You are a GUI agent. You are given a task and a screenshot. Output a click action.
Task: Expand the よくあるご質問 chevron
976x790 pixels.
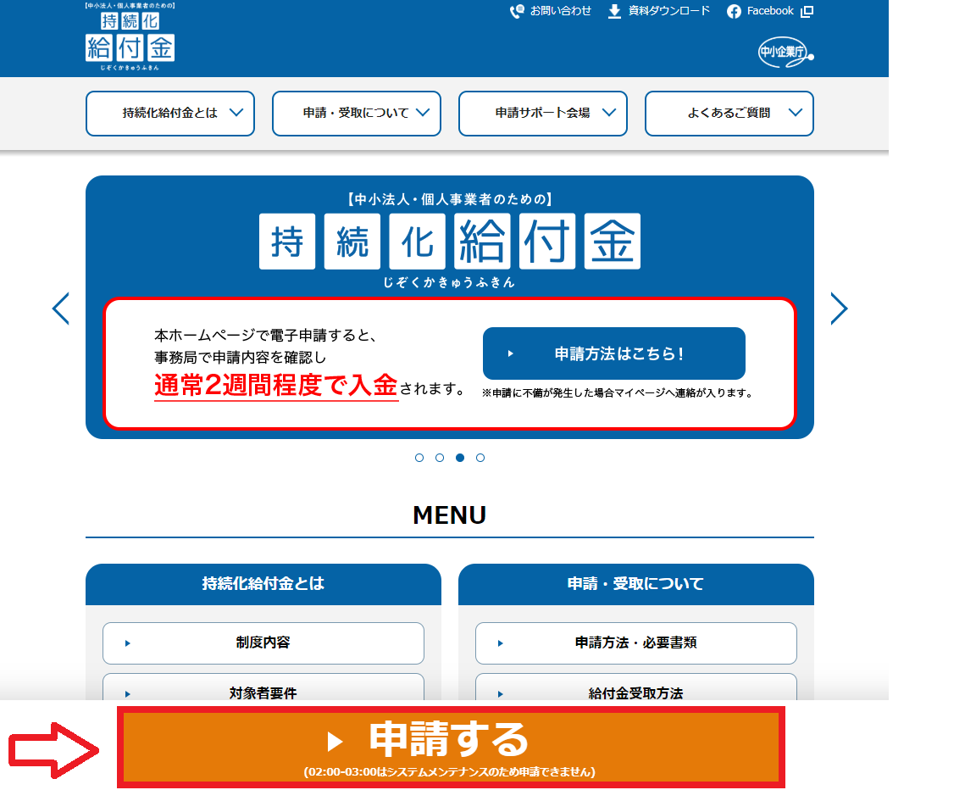pyautogui.click(x=796, y=113)
